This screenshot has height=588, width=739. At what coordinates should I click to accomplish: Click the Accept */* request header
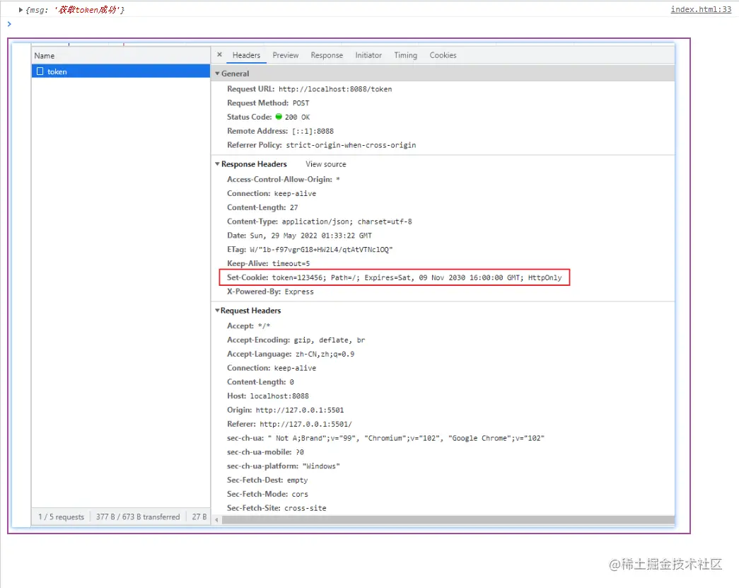pos(248,325)
